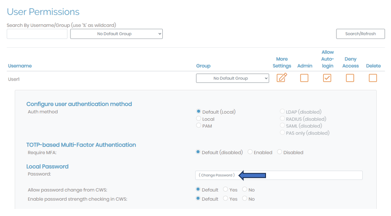Sort by the Username column header
The image size is (391, 216).
20,66
